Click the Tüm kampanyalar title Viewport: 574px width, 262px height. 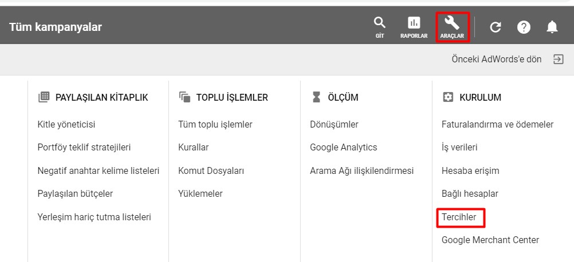click(56, 27)
